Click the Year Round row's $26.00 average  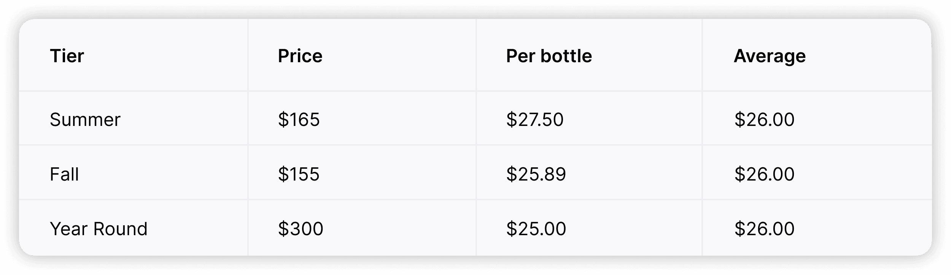[x=764, y=229]
